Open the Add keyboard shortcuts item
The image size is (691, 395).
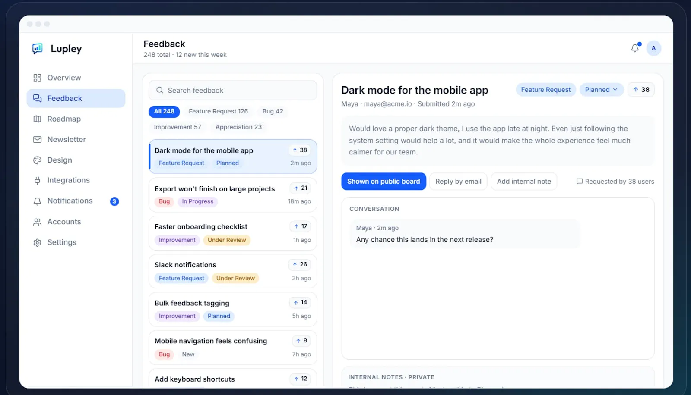[x=233, y=379]
